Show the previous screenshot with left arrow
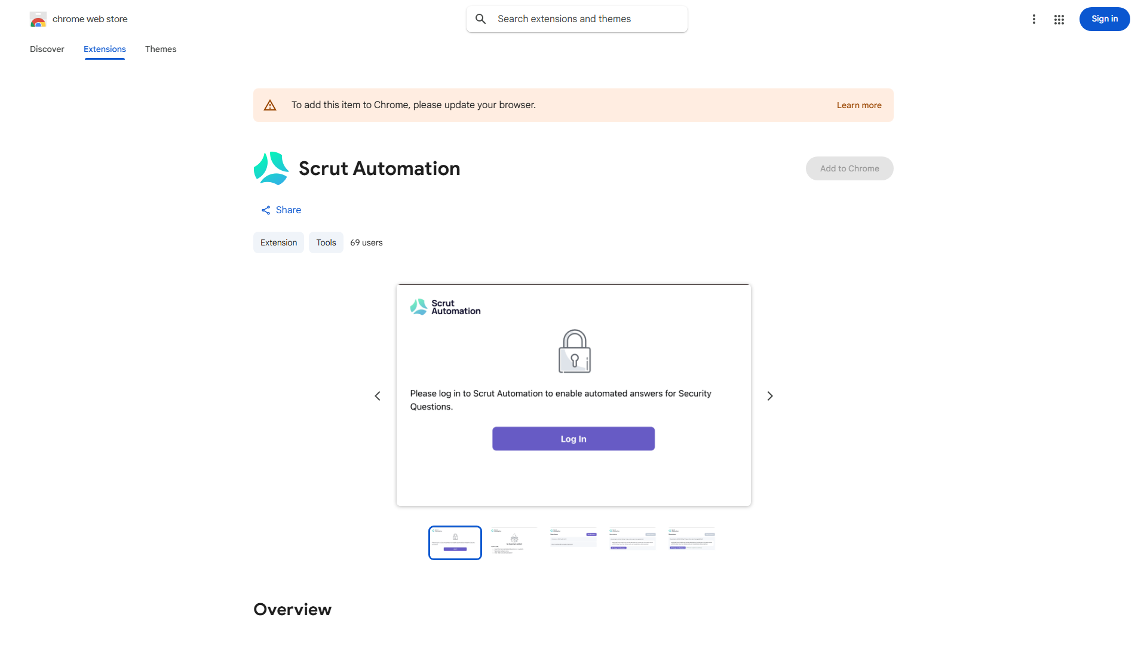The height and width of the screenshot is (645, 1147). [x=378, y=396]
